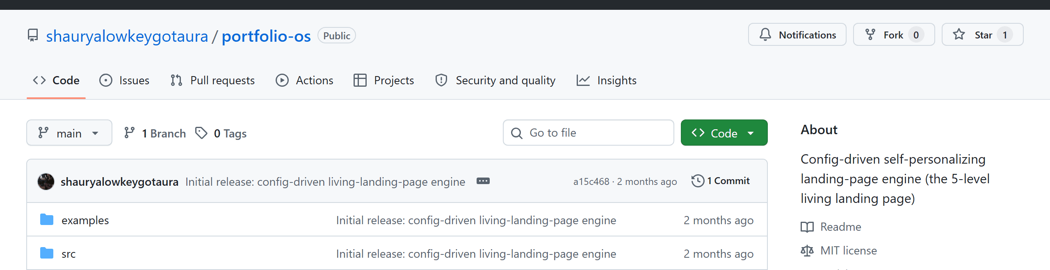Click examples row '2 months ago' timestamp
The image size is (1050, 270).
point(718,220)
